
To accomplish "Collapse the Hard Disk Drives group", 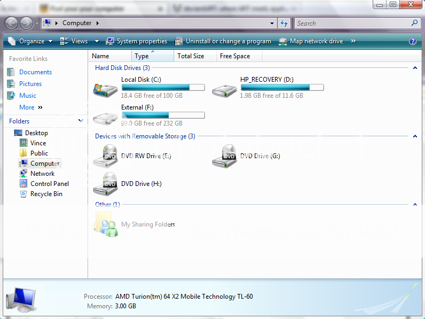I will pyautogui.click(x=415, y=68).
